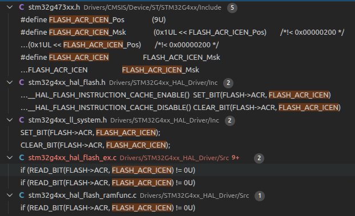The image size is (355, 216).
Task: Click Drivers/STM32G4xx_HAL_Driver/Src path beside hal_flash_ex.c
Action: (x=174, y=158)
